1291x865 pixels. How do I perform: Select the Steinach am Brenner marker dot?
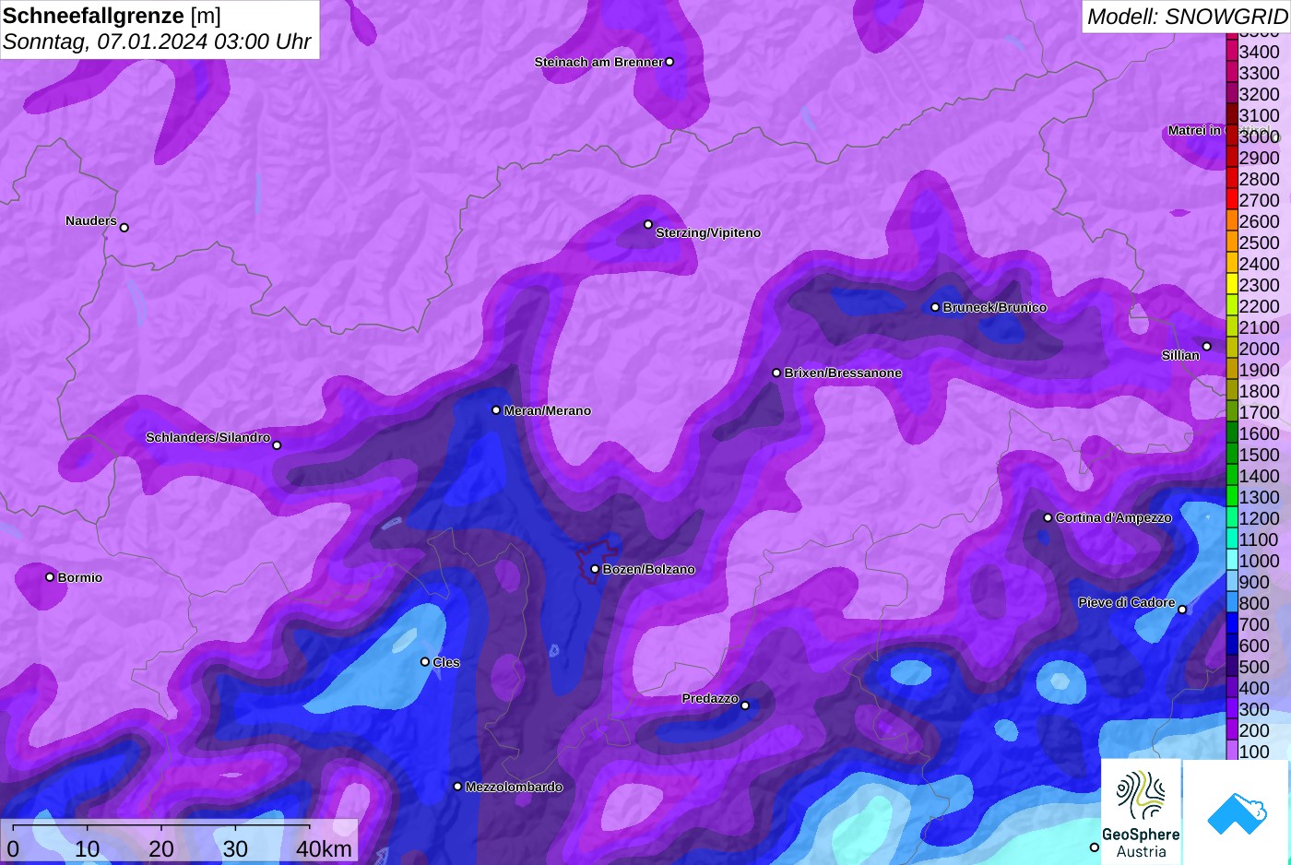(669, 62)
